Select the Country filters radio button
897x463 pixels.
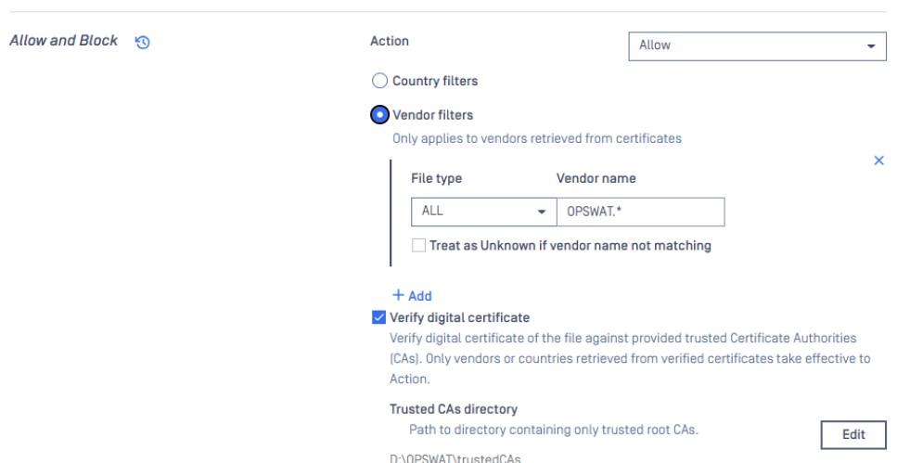[x=379, y=81]
